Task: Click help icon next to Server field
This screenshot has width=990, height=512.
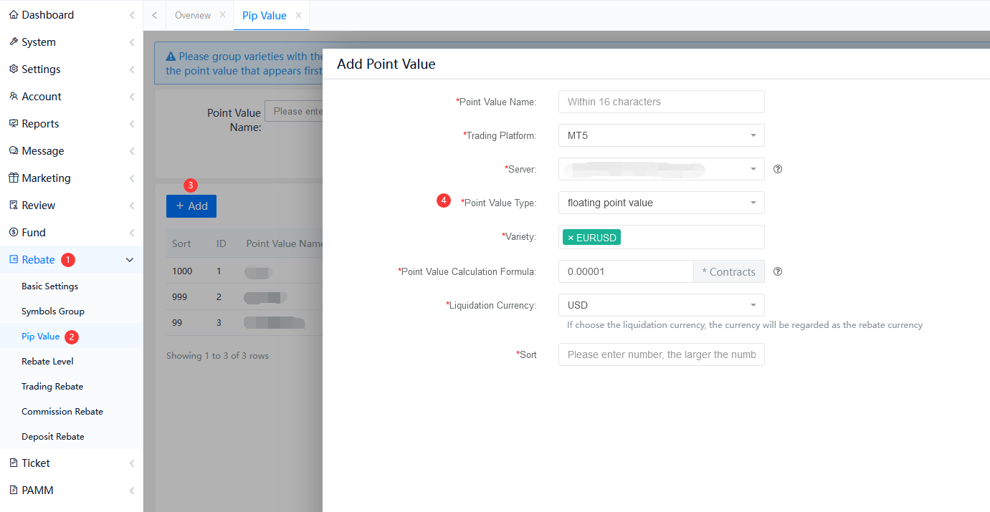Action: [x=778, y=170]
